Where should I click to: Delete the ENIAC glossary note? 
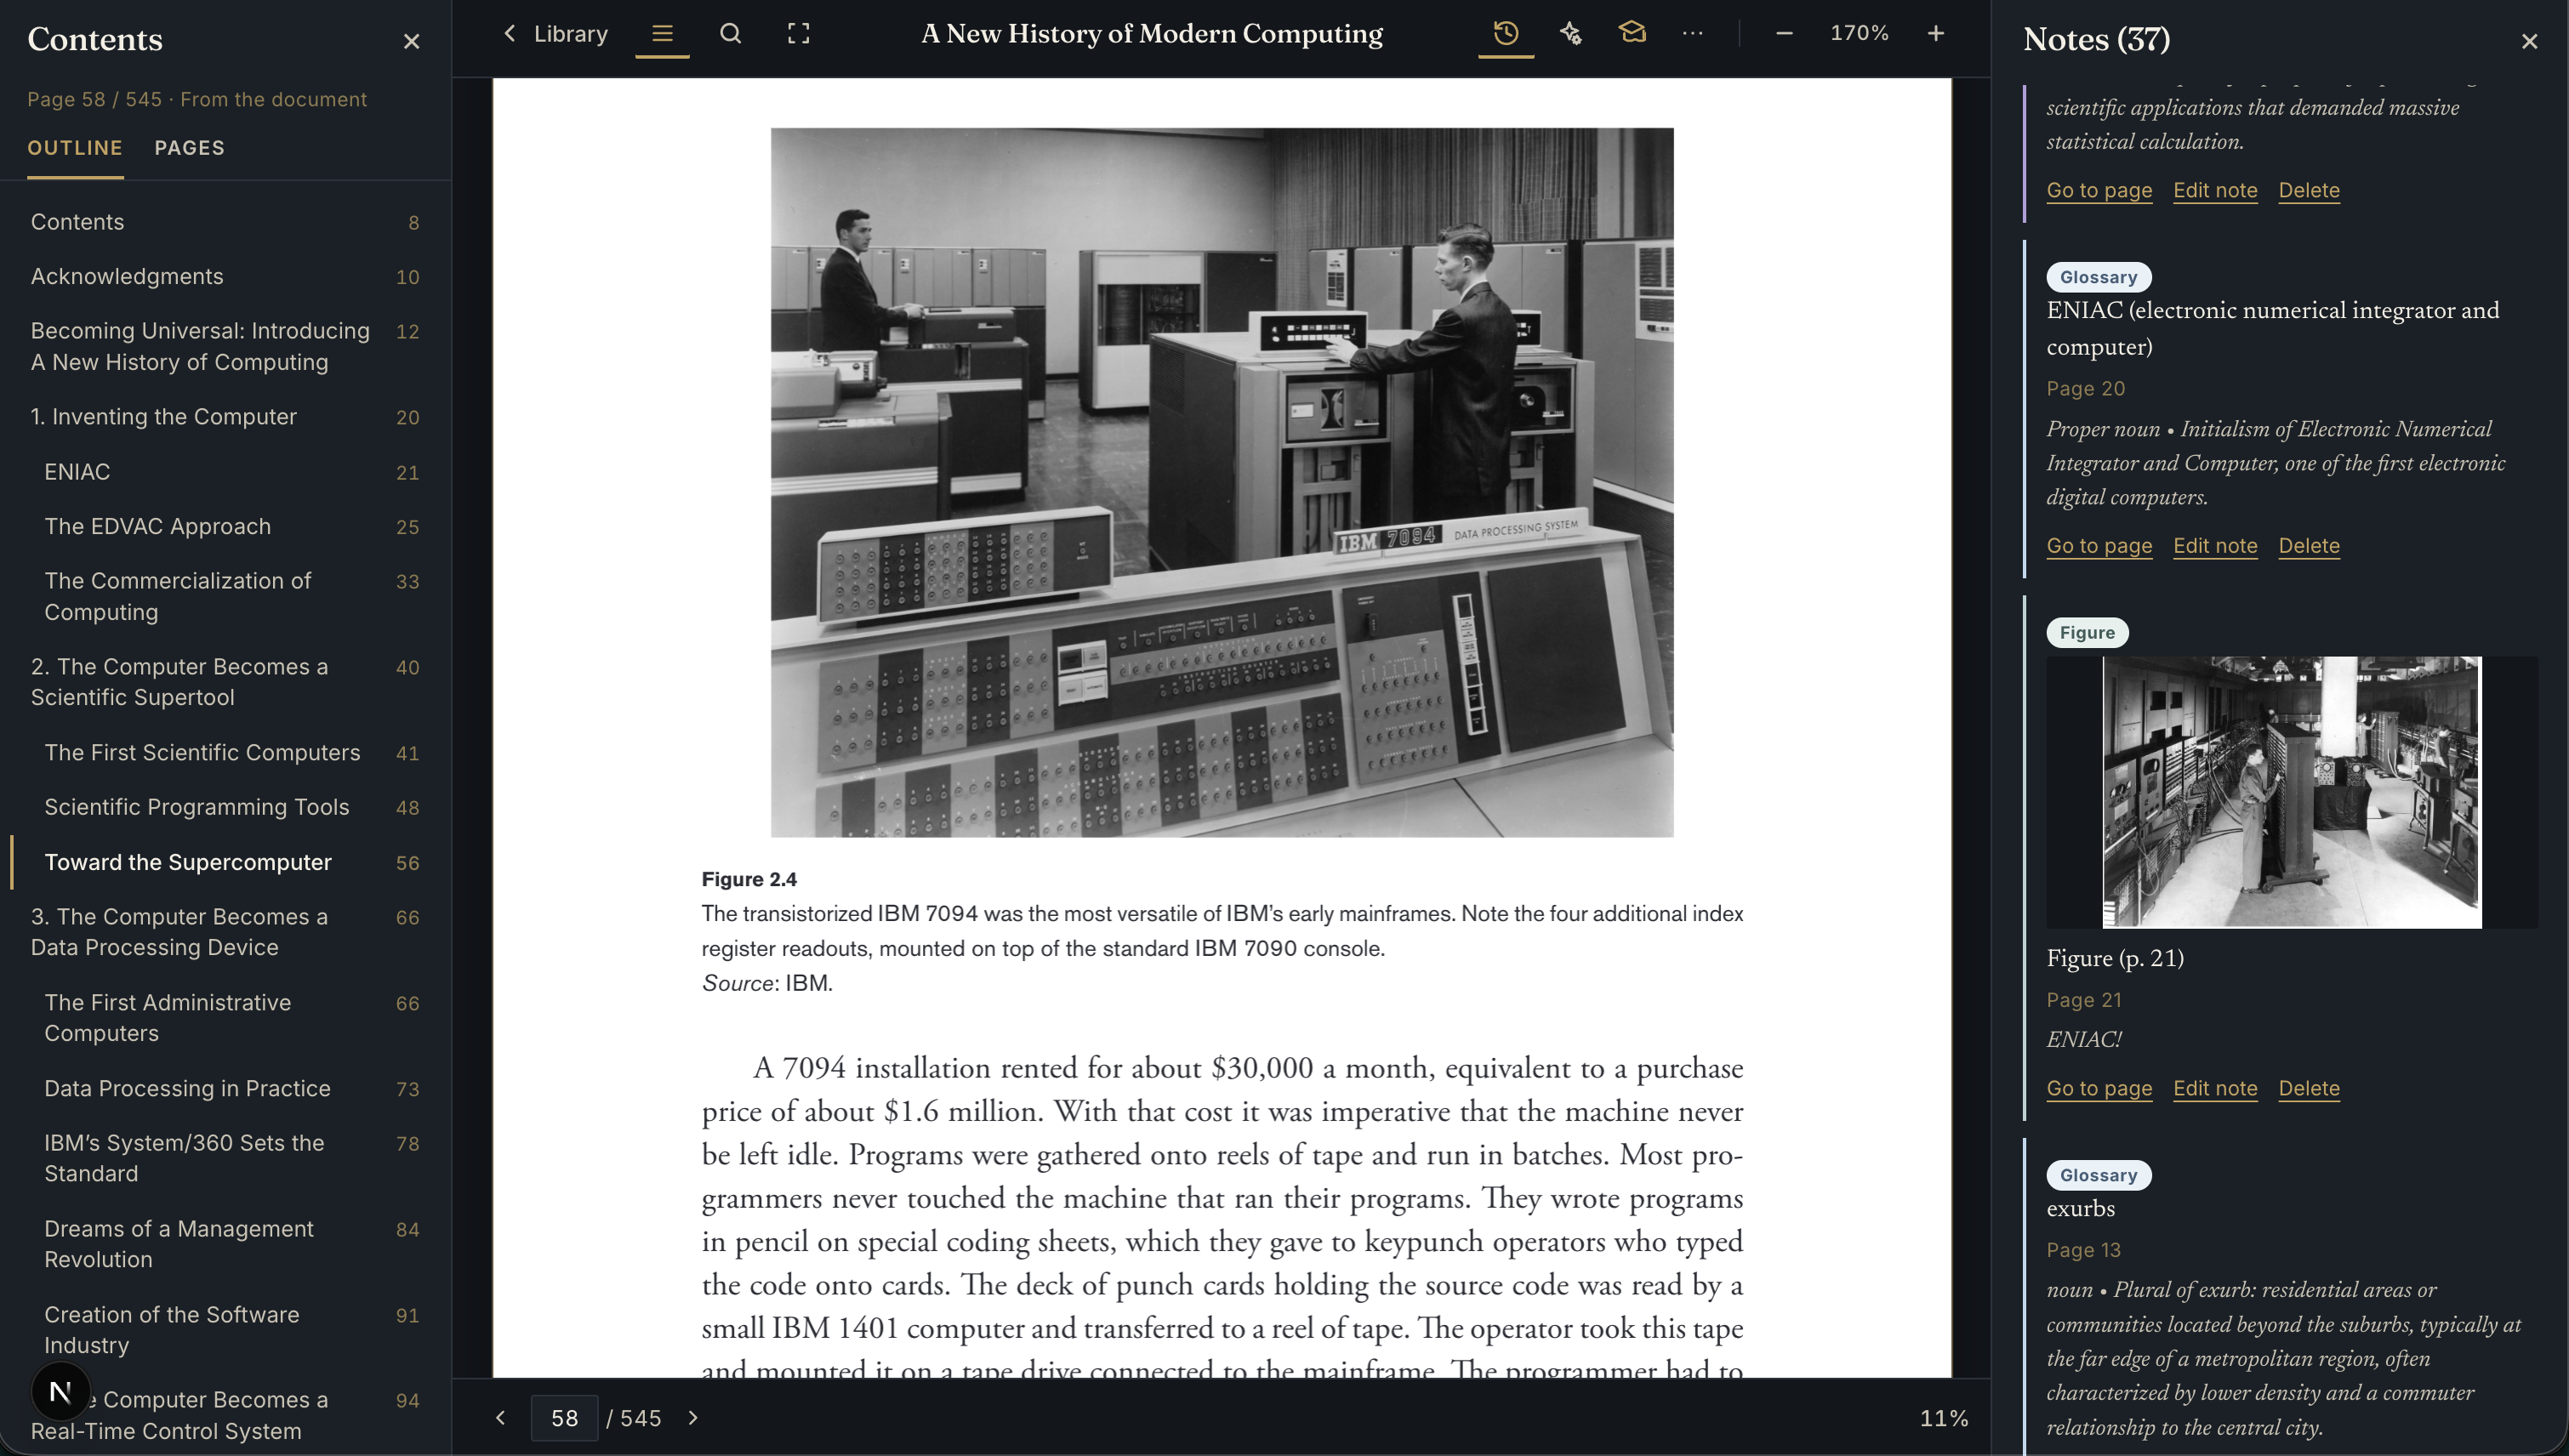pos(2309,546)
